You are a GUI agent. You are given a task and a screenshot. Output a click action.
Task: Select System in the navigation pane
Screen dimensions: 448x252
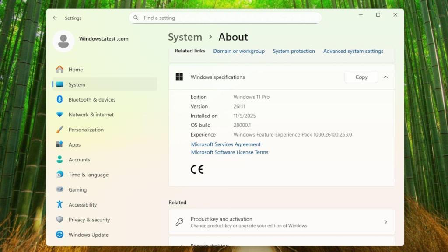tap(77, 84)
